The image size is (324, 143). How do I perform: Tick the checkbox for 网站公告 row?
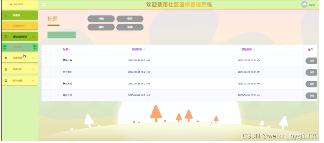46,60
